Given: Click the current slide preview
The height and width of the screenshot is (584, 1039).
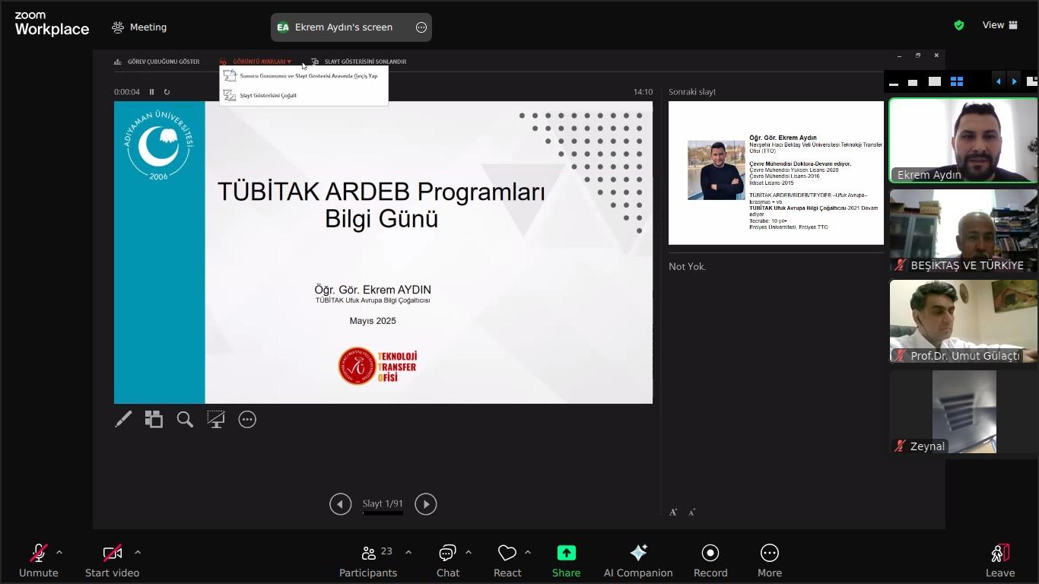Looking at the screenshot, I should tap(383, 252).
